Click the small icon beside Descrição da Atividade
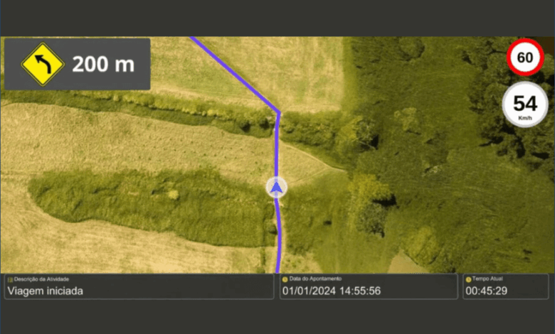This screenshot has width=555, height=334. pos(10,279)
